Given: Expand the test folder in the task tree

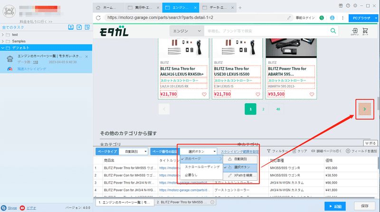Looking at the screenshot, I should click(x=3, y=35).
